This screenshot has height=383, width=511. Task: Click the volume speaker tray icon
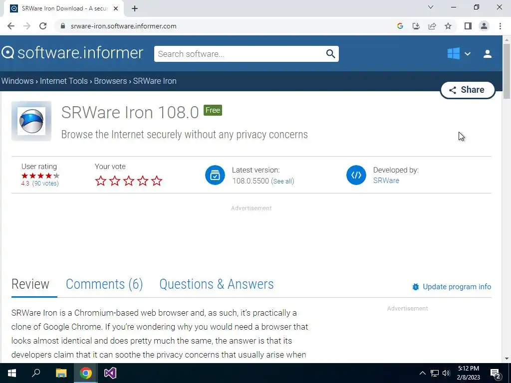[446, 373]
